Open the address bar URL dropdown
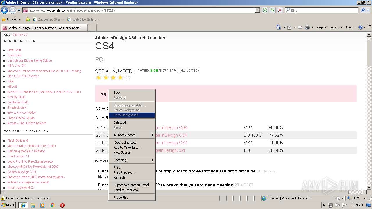 coord(257,10)
